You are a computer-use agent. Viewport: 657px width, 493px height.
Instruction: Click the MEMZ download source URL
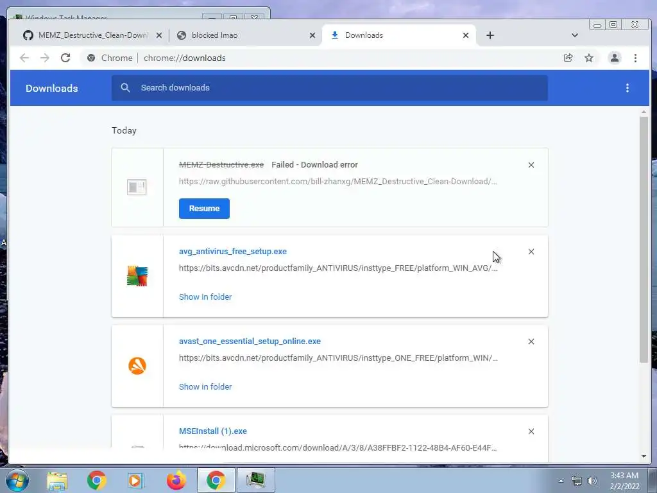pyautogui.click(x=337, y=182)
